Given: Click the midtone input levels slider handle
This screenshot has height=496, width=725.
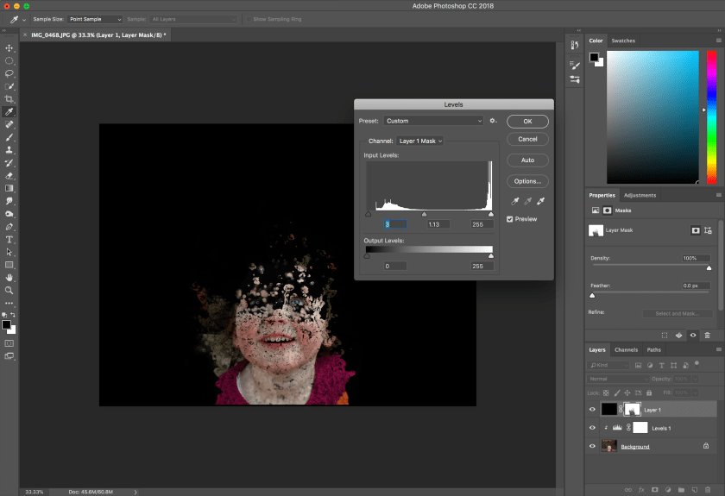Looking at the screenshot, I should [424, 215].
